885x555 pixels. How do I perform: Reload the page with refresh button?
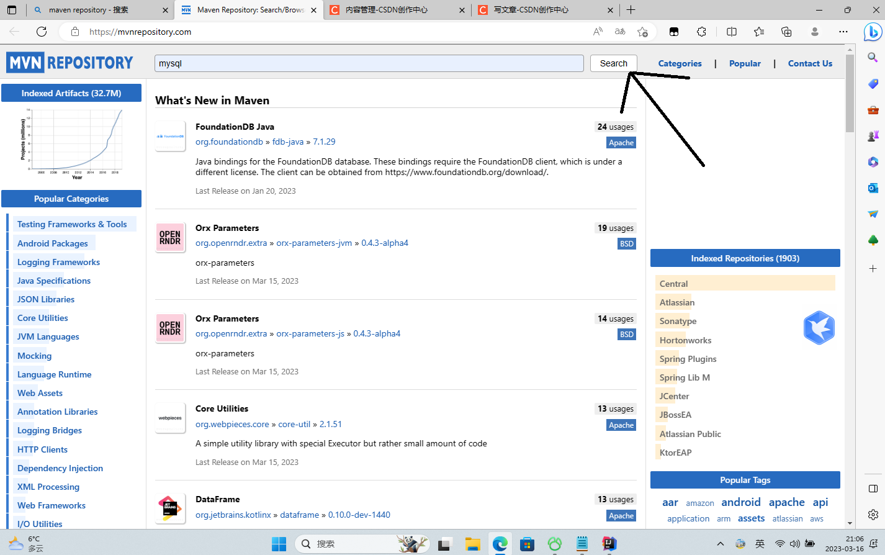click(x=42, y=32)
